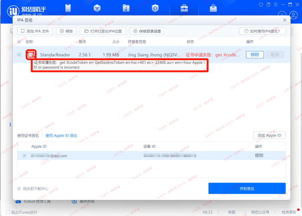This screenshot has width=302, height=216.
Task: Open the apps cube icon in top bar
Action: pos(97,8)
